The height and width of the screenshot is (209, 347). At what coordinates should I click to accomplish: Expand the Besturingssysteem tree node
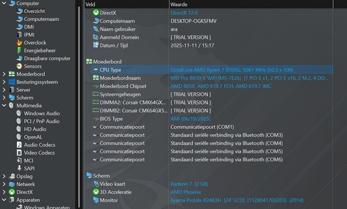click(x=4, y=82)
